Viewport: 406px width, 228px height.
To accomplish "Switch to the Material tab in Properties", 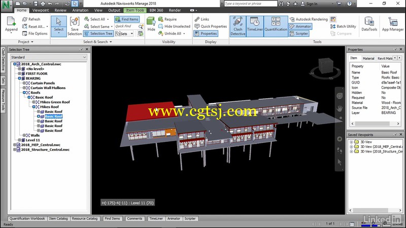I will click(x=368, y=58).
